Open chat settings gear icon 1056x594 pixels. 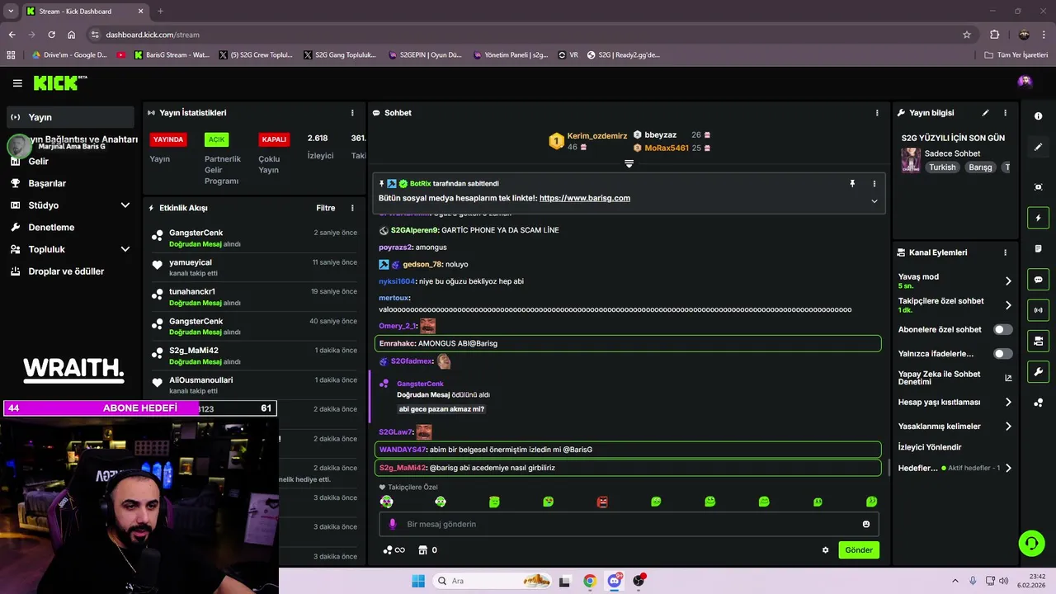825,550
